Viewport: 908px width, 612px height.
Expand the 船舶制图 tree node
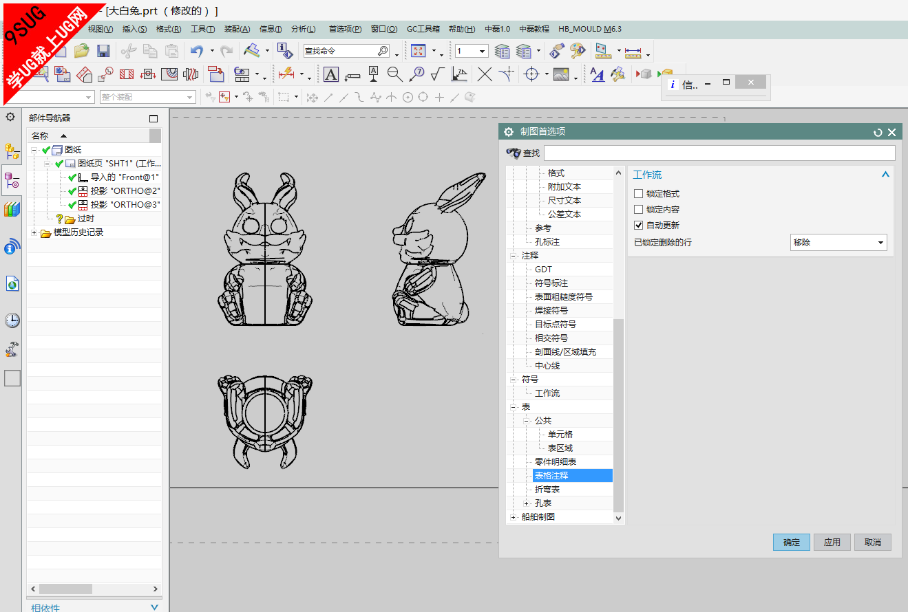(x=513, y=517)
